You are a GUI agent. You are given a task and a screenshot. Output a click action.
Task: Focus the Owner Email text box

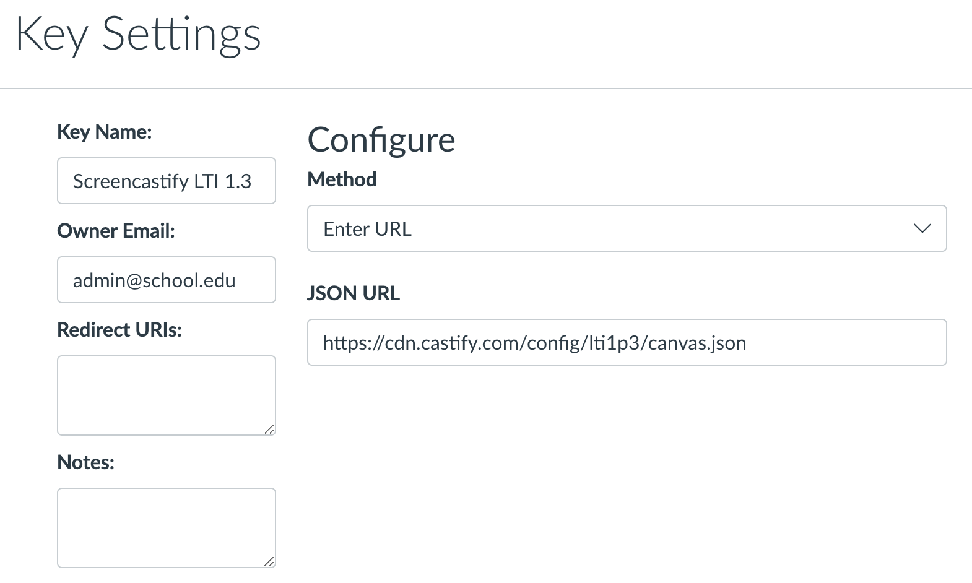coord(166,280)
